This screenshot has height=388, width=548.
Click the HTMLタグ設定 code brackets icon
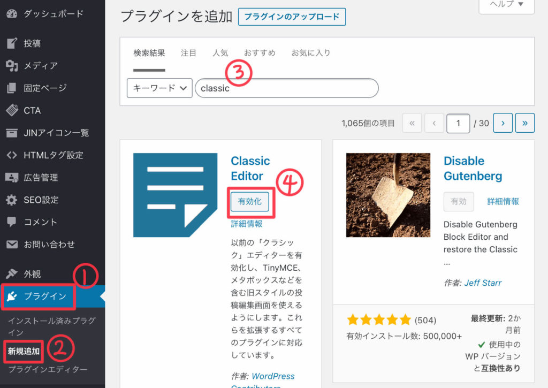pos(12,155)
